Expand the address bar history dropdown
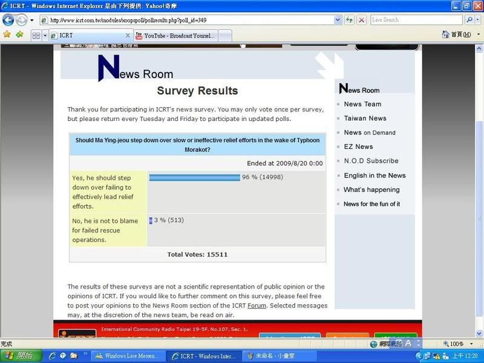This screenshot has height=363, width=484. (338, 21)
